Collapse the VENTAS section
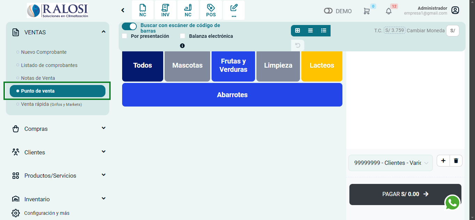Screen dimensions: 475x220 coord(103,32)
